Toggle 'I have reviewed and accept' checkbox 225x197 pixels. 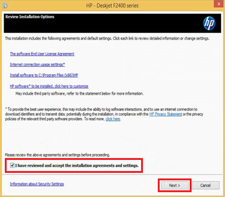tap(12, 165)
